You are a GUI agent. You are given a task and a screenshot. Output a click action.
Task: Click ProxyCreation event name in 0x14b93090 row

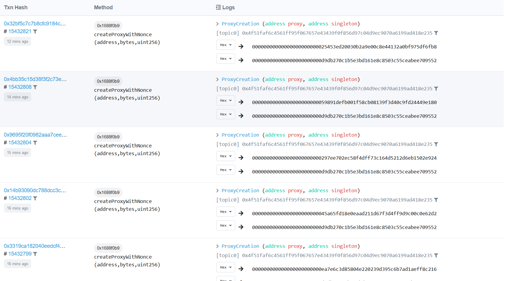(240, 191)
